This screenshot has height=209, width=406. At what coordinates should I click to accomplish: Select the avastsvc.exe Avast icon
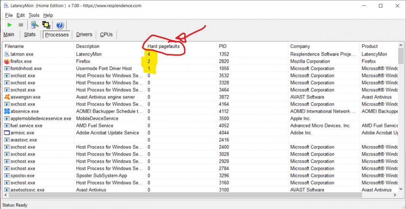(7, 140)
